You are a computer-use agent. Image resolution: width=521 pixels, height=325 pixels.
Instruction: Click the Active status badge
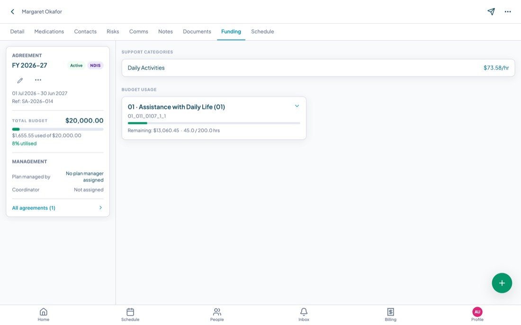coord(76,65)
